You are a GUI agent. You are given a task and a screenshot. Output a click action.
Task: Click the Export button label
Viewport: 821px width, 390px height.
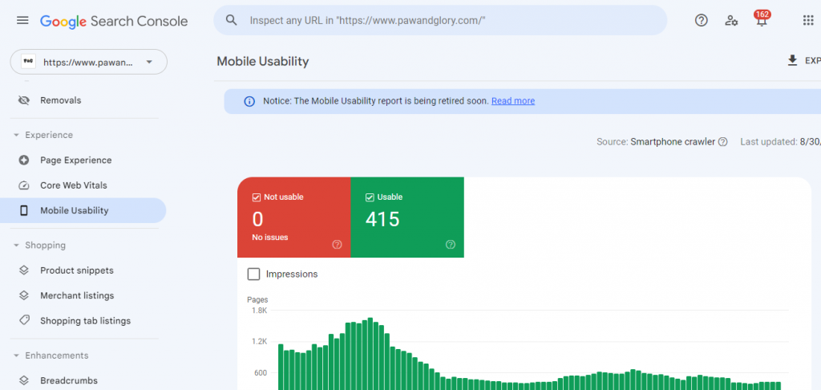(x=813, y=61)
